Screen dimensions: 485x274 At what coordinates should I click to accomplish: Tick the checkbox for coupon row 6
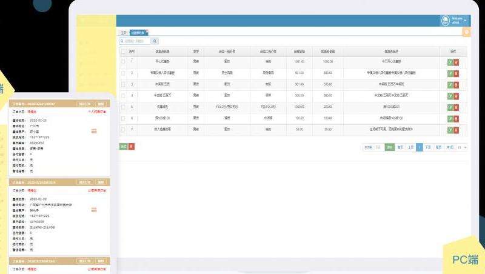pos(123,118)
